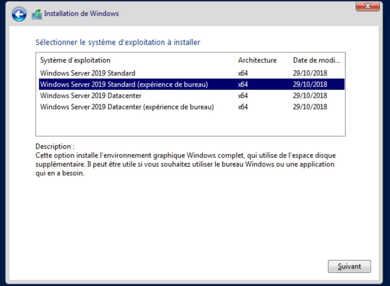Click x64 in the Windows Server 2019 Standard row

pos(243,73)
